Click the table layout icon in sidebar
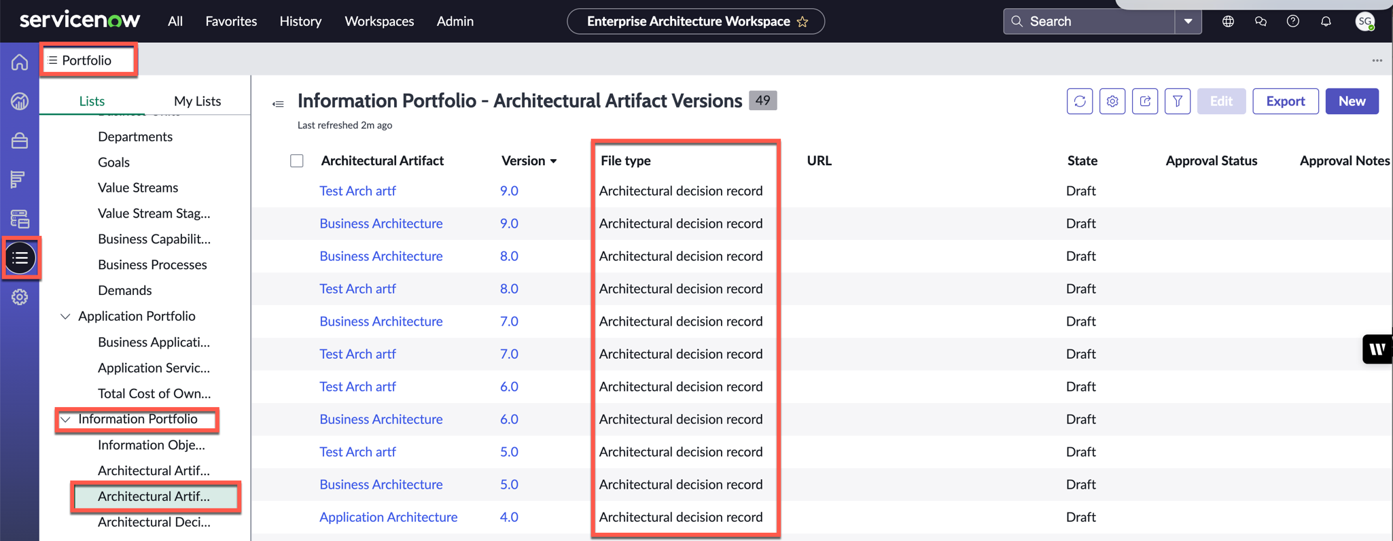Image resolution: width=1393 pixels, height=541 pixels. pos(20,219)
